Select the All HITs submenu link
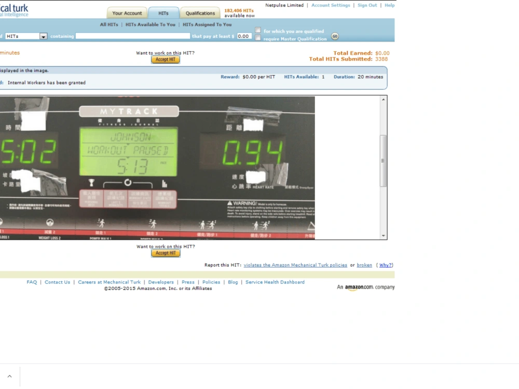This screenshot has height=389, width=519. click(109, 24)
